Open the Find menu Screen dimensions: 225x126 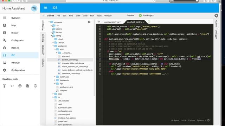(x=71, y=15)
